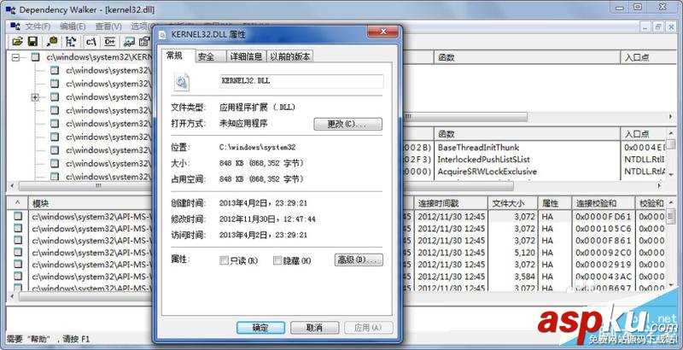Click the 0x000105C6 checksum cell
The height and width of the screenshot is (350, 683).
[604, 229]
